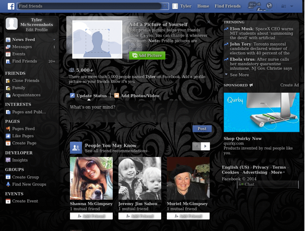The width and height of the screenshot is (308, 231).
Task: Select the Update Status tab
Action: pos(89,96)
